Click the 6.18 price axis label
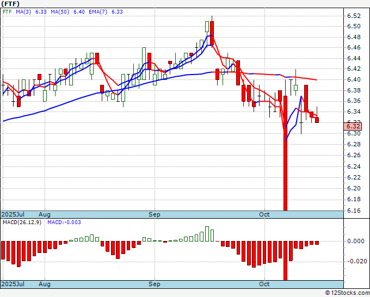 pos(354,199)
